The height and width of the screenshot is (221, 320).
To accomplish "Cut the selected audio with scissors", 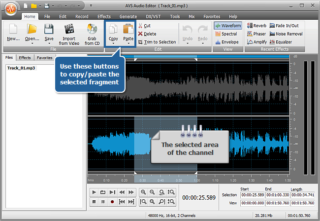I will (144, 26).
